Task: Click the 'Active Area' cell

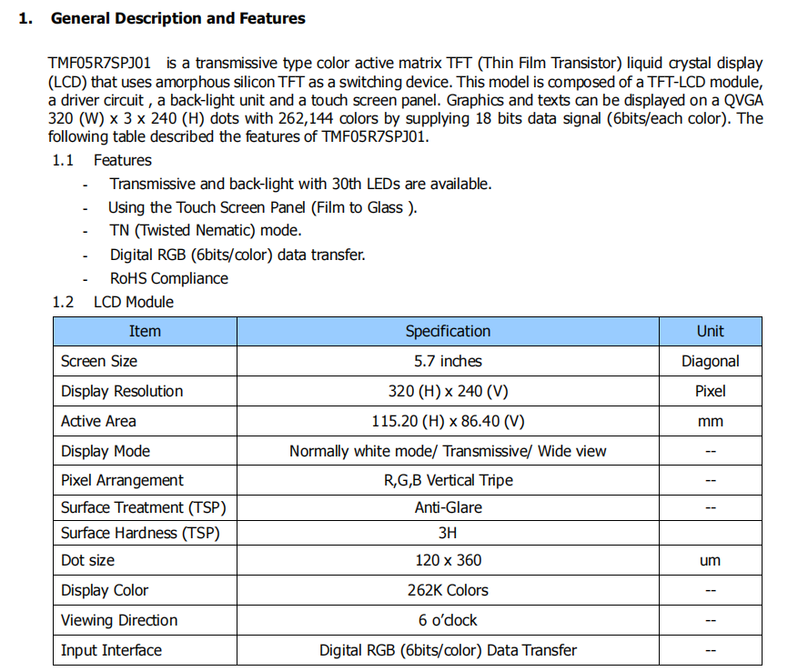Action: click(145, 421)
